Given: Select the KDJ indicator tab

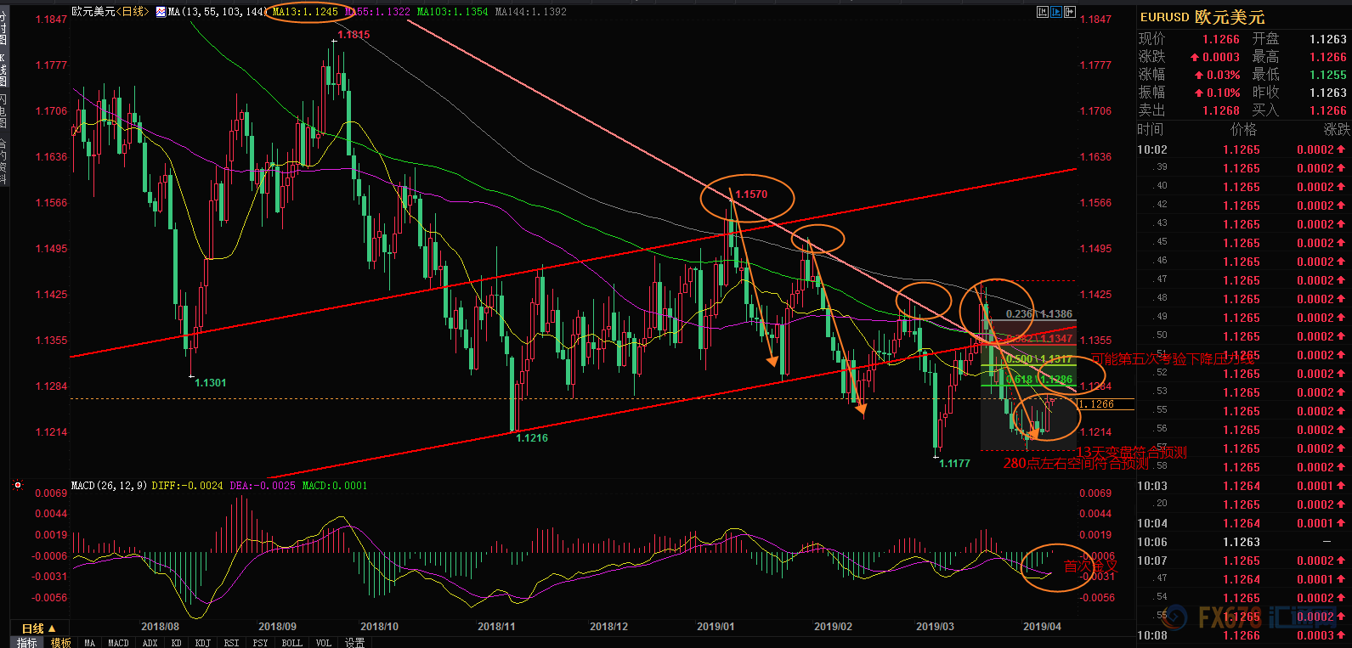Looking at the screenshot, I should 202,643.
